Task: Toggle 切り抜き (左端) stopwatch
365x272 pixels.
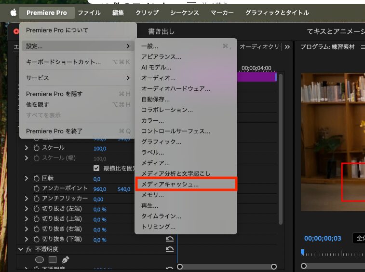Action: pyautogui.click(x=37, y=209)
